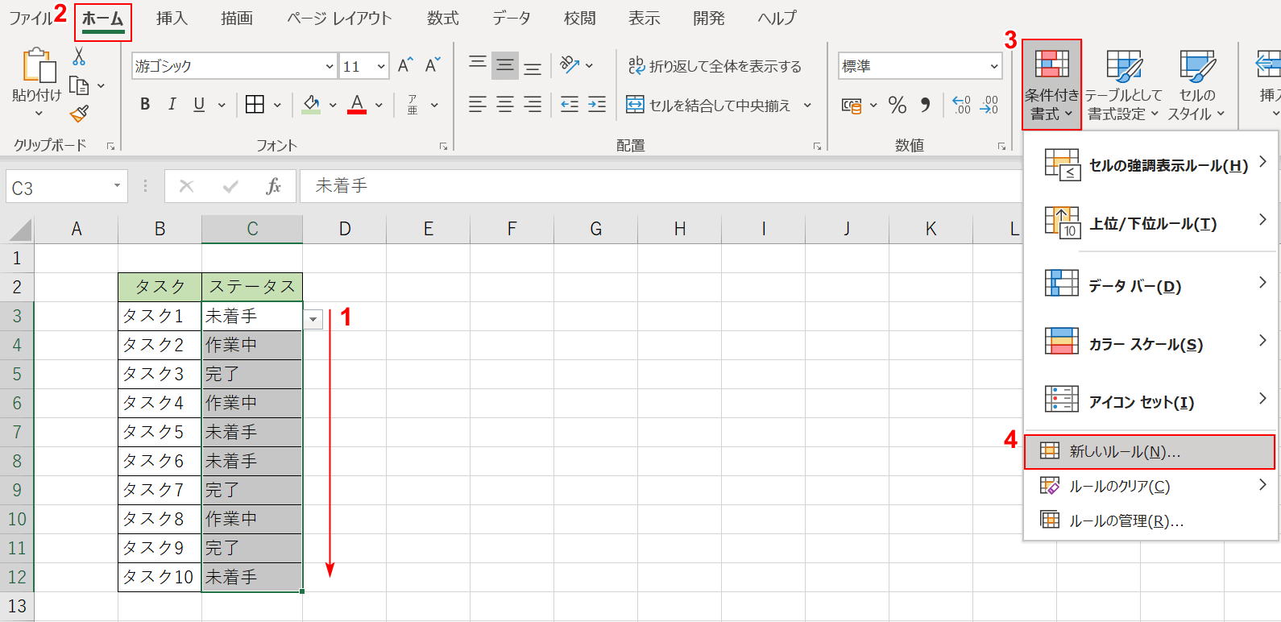Open the ページ レイアウト ribbon tab

point(339,19)
